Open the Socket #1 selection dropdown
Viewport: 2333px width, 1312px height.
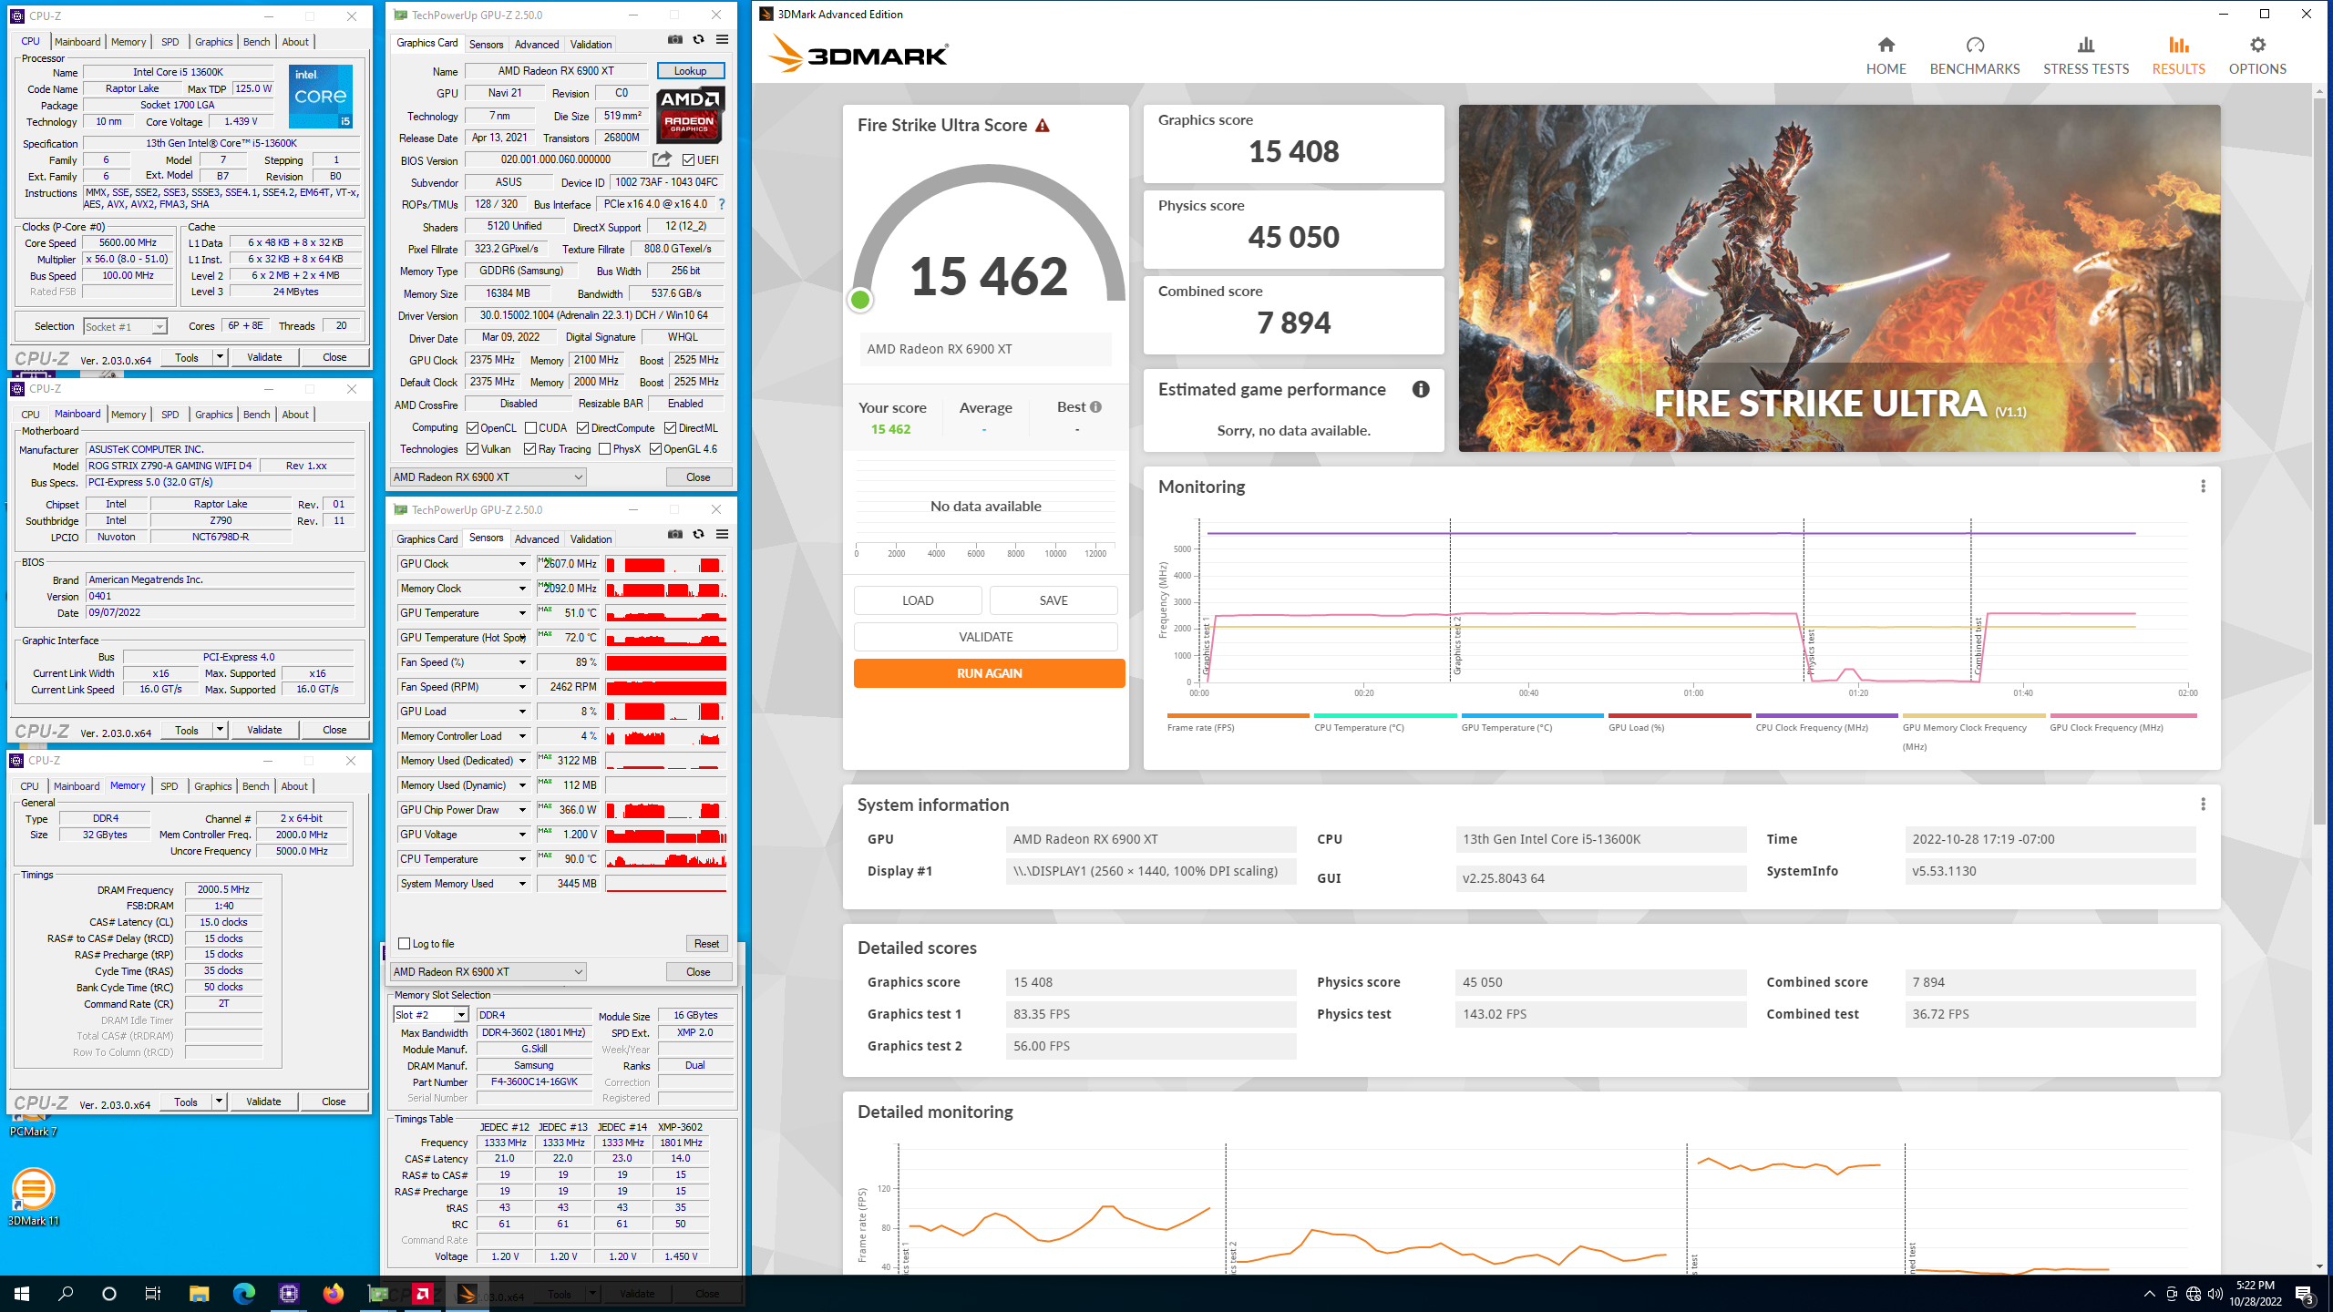point(125,326)
